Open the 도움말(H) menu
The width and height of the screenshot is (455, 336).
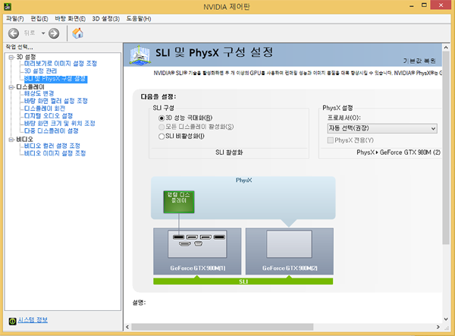pyautogui.click(x=139, y=19)
